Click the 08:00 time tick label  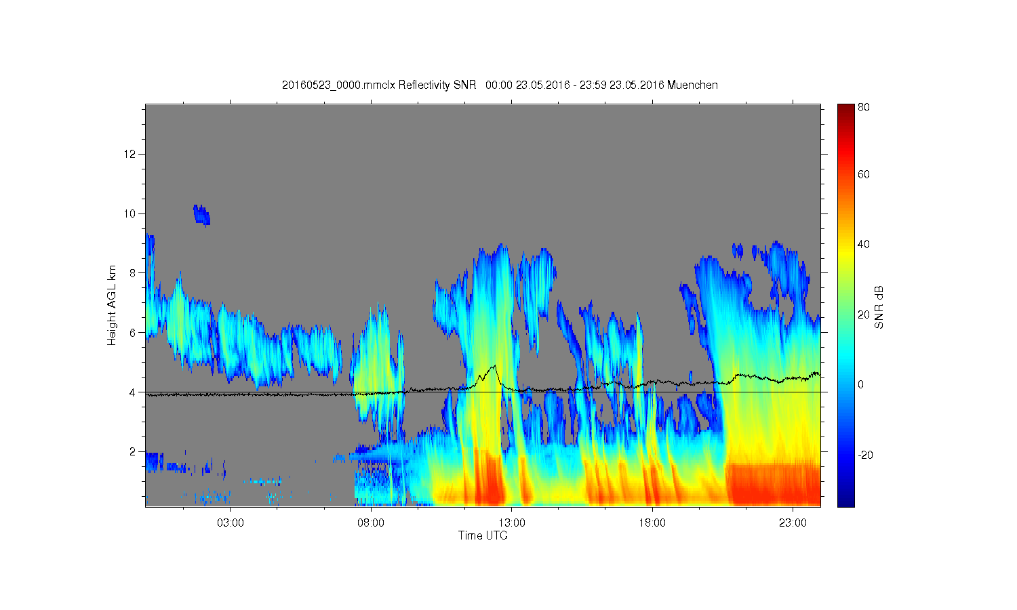(371, 523)
